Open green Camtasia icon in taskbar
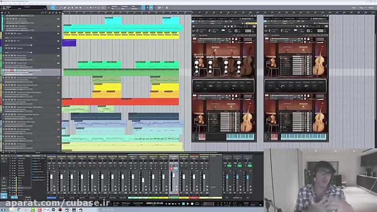 click(x=33, y=209)
